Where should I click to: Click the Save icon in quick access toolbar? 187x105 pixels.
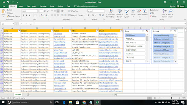4,2
